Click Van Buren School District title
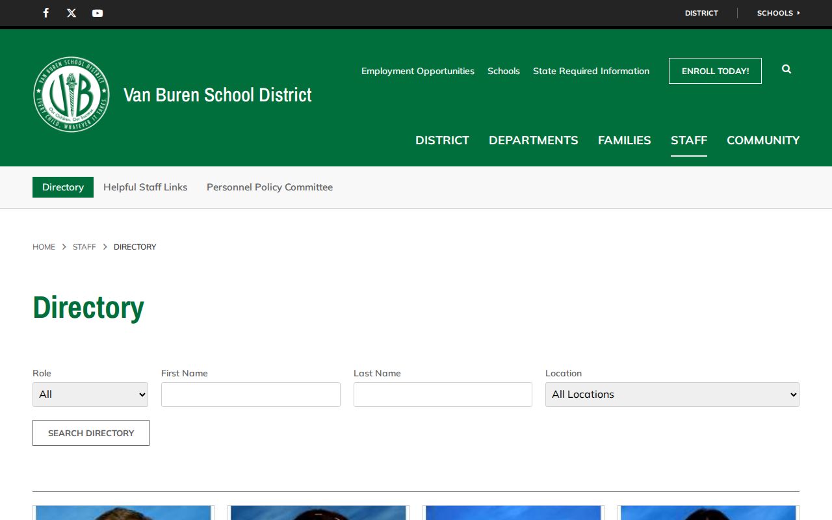Viewport: 832px width, 520px height. coord(218,95)
